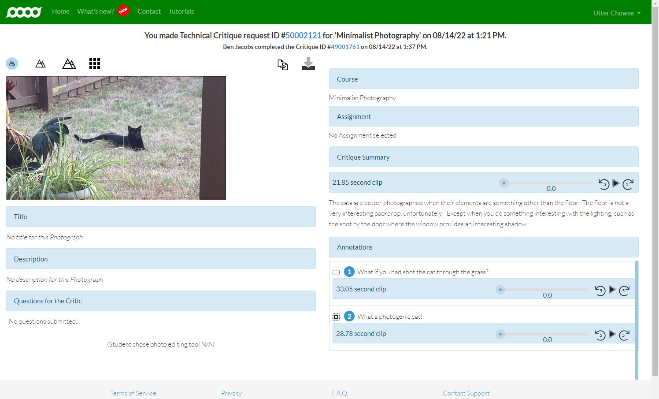The height and width of the screenshot is (399, 659).
Task: Click the 'Minimalist Photography' course value
Action: point(363,98)
